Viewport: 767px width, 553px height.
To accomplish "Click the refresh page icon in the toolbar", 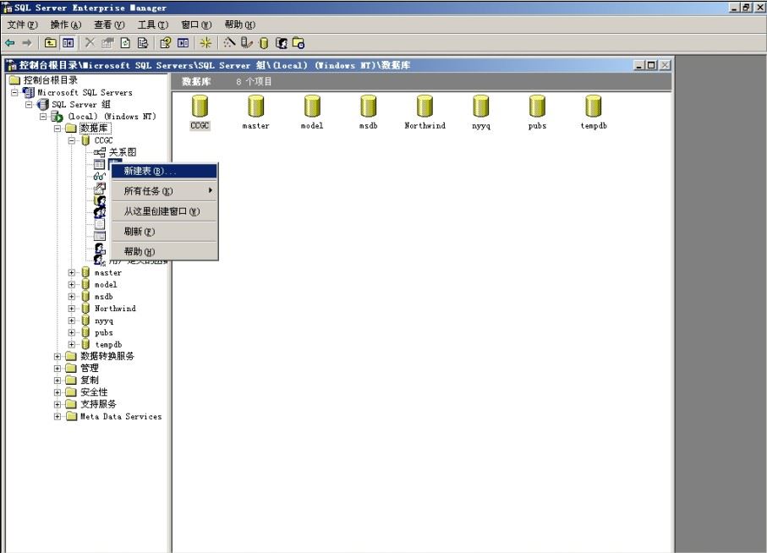I will (125, 43).
